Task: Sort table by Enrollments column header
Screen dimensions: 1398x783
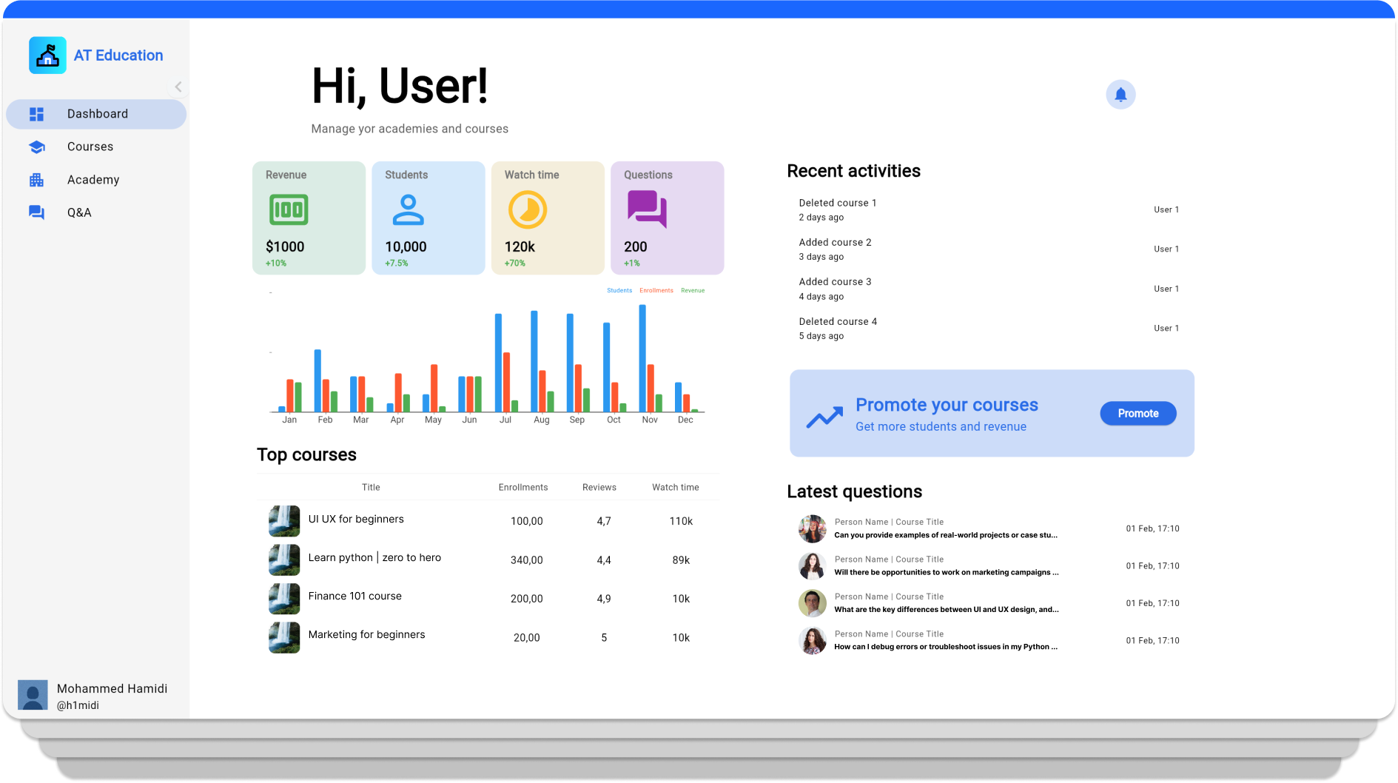Action: 522,487
